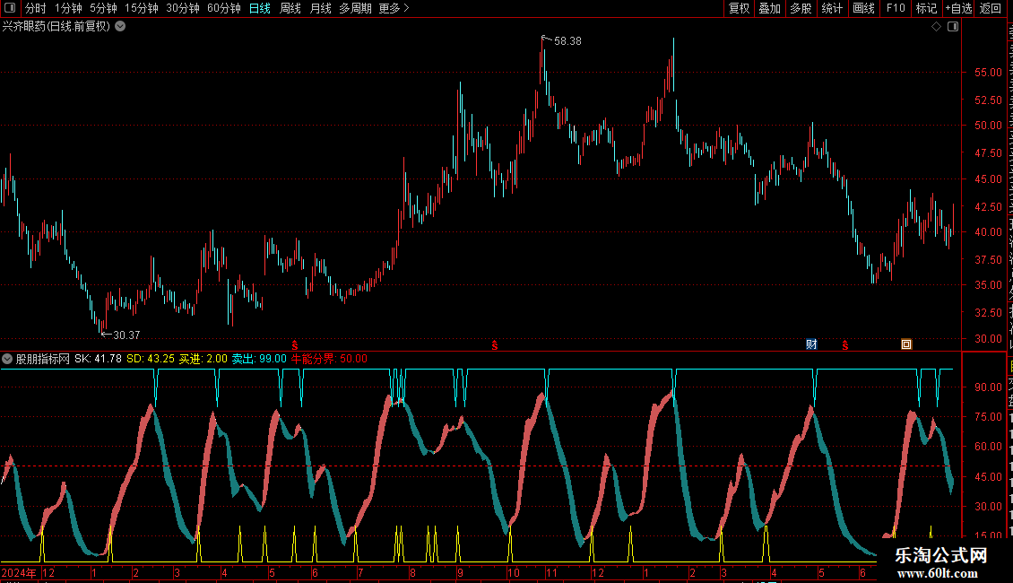The image size is (1013, 583).
Task: Select the 5分钟 period tab
Action: [x=103, y=8]
